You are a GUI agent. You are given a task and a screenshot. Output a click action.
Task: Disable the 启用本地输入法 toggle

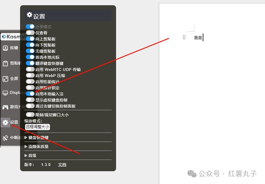coord(30,94)
